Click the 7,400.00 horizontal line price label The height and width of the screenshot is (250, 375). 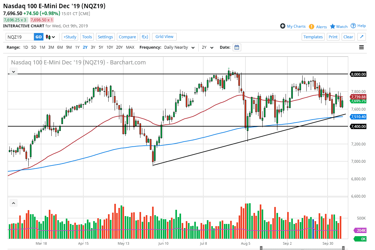[358, 127]
